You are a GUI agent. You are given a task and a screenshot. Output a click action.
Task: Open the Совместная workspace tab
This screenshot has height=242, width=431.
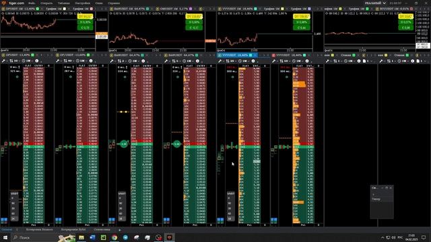pyautogui.click(x=102, y=229)
